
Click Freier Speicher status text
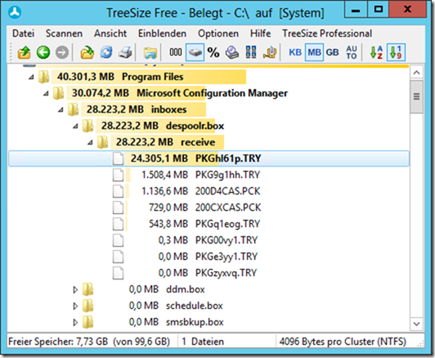click(89, 342)
